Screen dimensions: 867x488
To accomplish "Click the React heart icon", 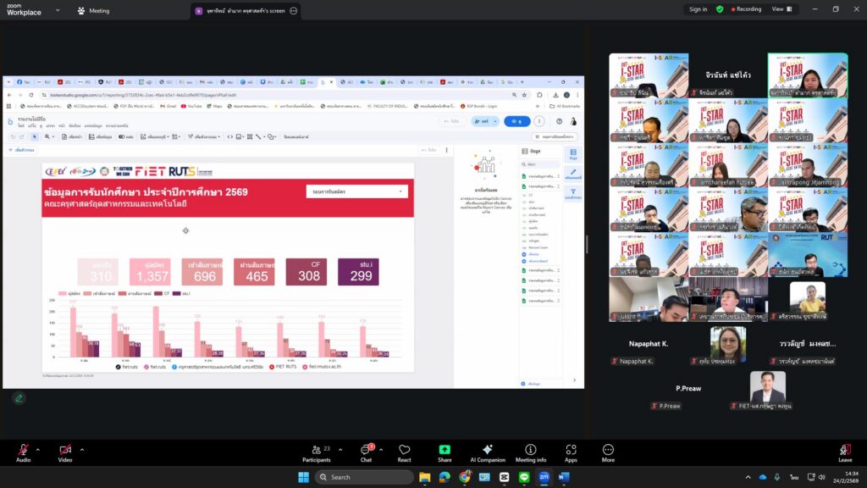I will pyautogui.click(x=405, y=450).
